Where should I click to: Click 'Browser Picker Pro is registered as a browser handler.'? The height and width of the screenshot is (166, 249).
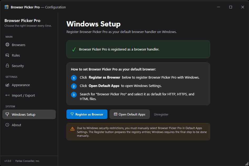119,49
